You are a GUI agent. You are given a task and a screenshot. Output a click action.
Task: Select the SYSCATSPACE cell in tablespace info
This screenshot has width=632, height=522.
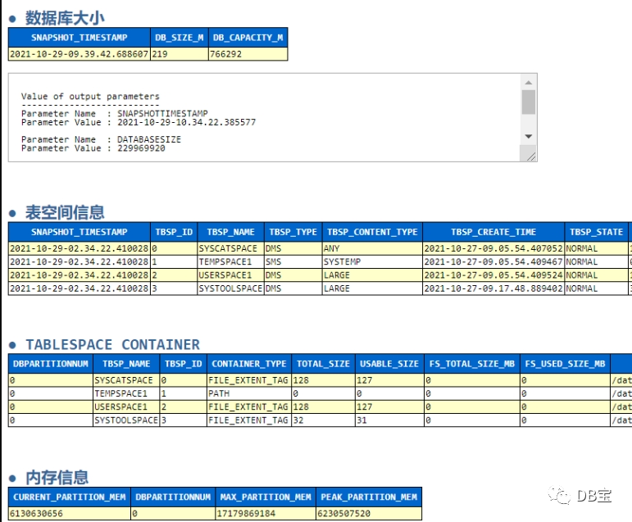pyautogui.click(x=230, y=248)
